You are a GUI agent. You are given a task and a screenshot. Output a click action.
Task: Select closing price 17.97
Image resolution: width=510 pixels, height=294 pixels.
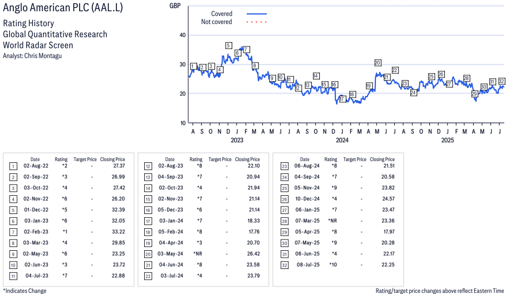click(388, 232)
